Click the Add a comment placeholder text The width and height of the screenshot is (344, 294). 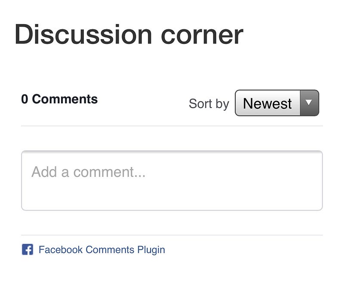point(89,172)
